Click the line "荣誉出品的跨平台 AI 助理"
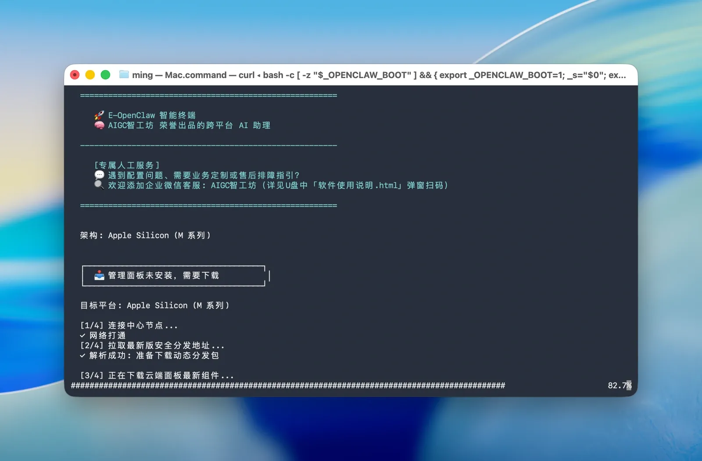Viewport: 702px width, 461px height. (215, 125)
